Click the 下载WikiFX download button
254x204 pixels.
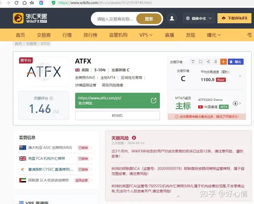click(234, 18)
